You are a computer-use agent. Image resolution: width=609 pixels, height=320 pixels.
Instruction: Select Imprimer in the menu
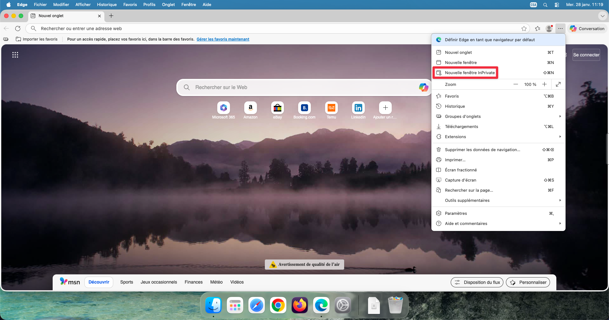[499, 160]
